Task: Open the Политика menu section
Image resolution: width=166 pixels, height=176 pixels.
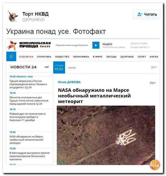Action: (44, 57)
